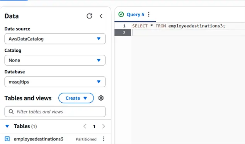This screenshot has width=245, height=144.
Task: Go to next tables page
Action: [104, 126]
